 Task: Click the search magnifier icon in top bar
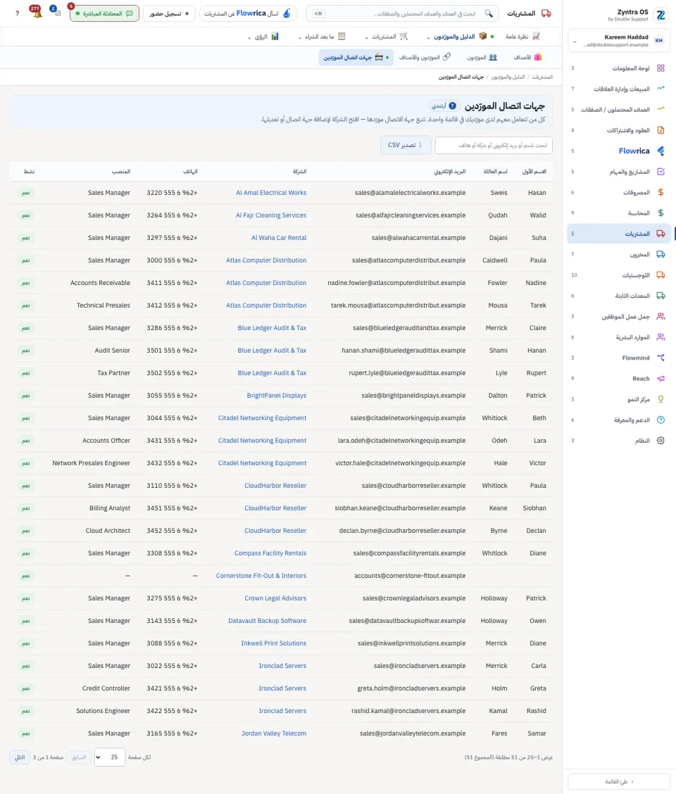click(489, 13)
